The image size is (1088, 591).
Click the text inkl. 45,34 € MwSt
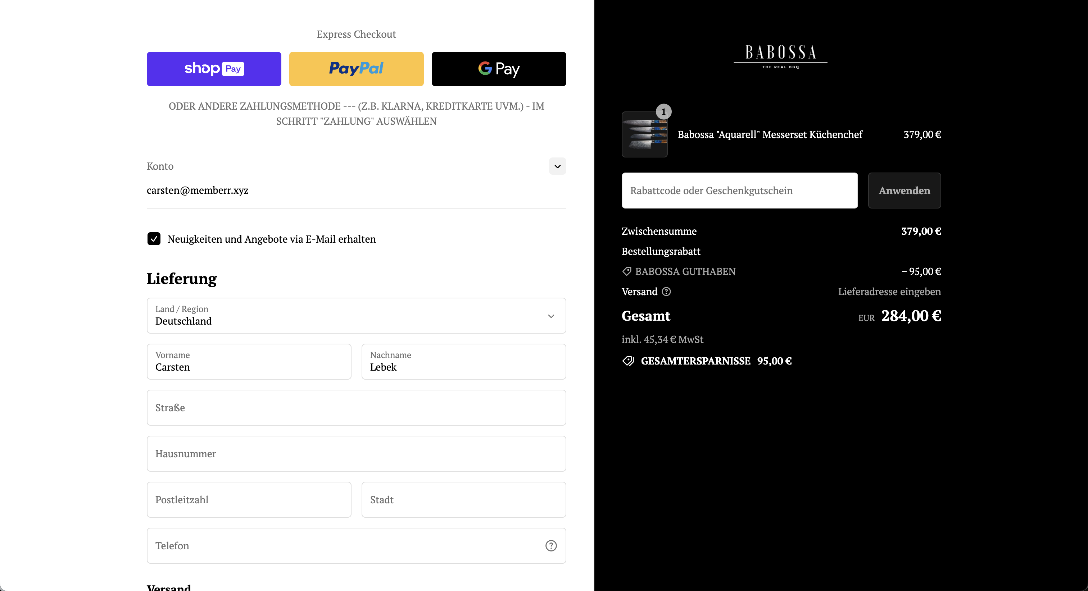pyautogui.click(x=662, y=339)
